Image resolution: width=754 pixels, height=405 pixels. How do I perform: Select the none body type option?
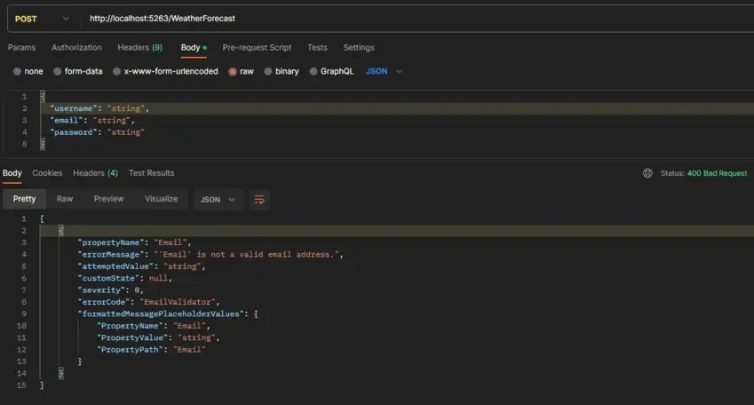point(17,72)
